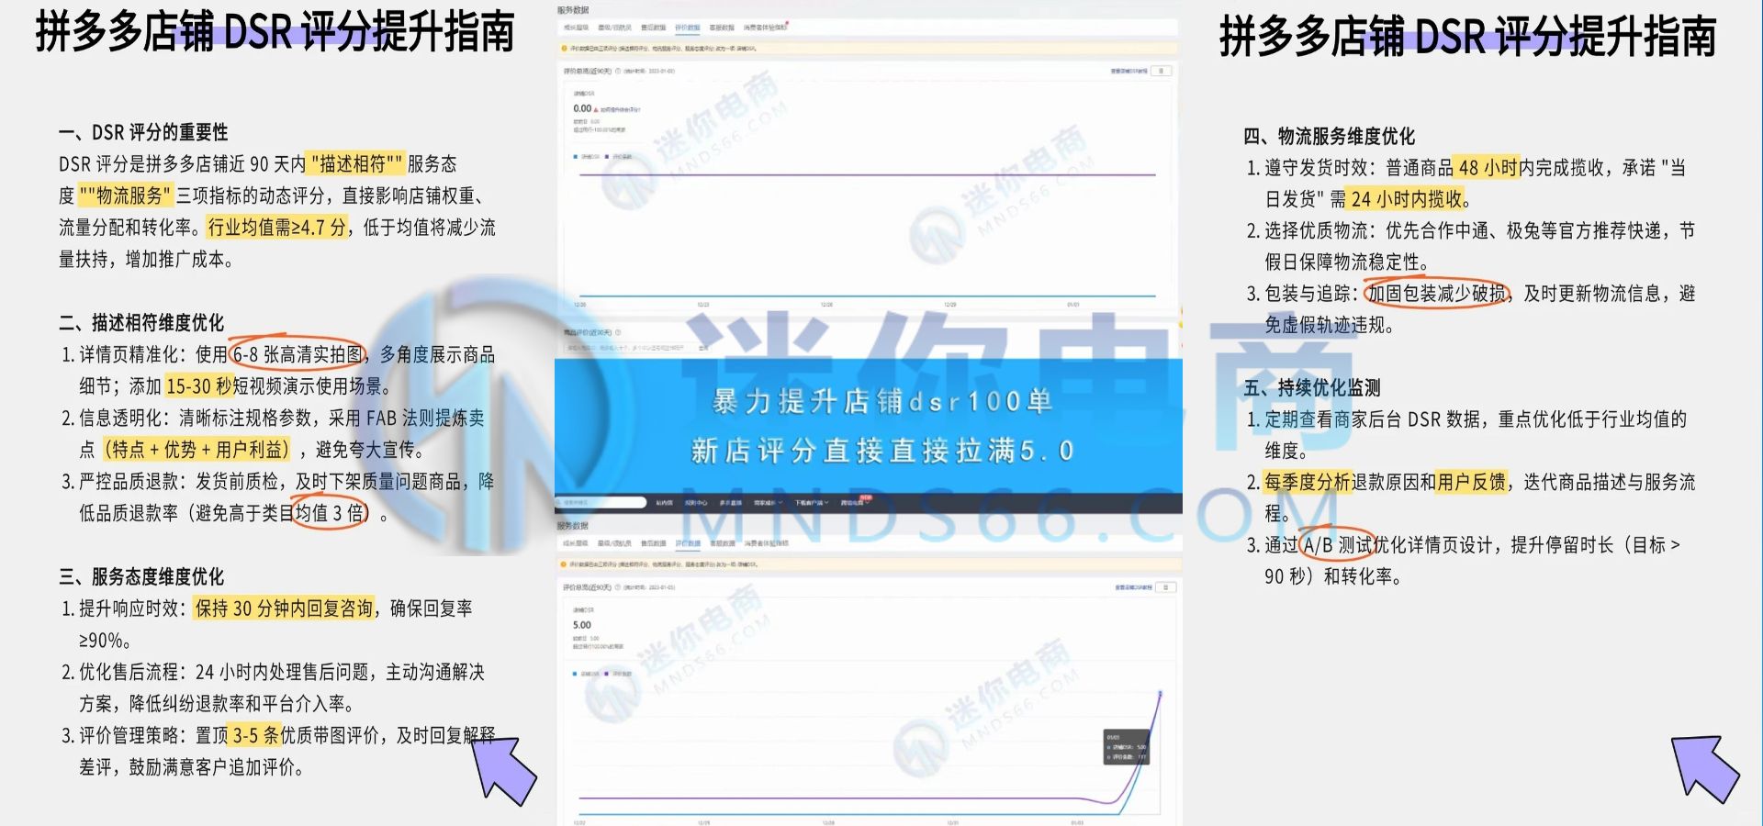Click the highlighted text 行业均值需≥4.7 分
Viewport: 1763px width, 826px height.
coord(276,228)
